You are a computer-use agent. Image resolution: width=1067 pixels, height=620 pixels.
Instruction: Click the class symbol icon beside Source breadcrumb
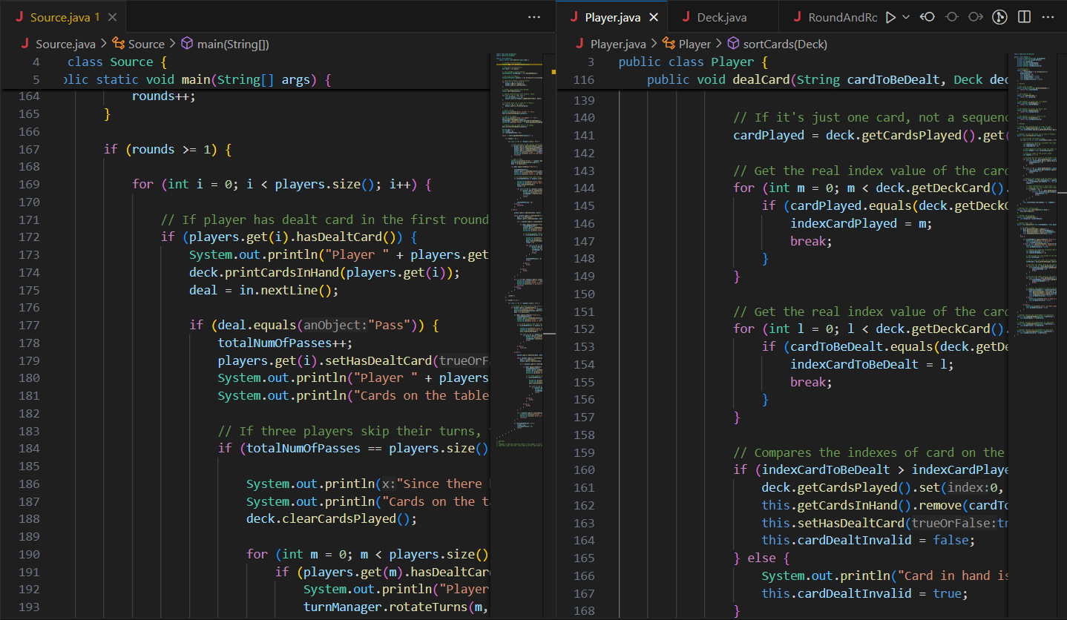point(118,44)
